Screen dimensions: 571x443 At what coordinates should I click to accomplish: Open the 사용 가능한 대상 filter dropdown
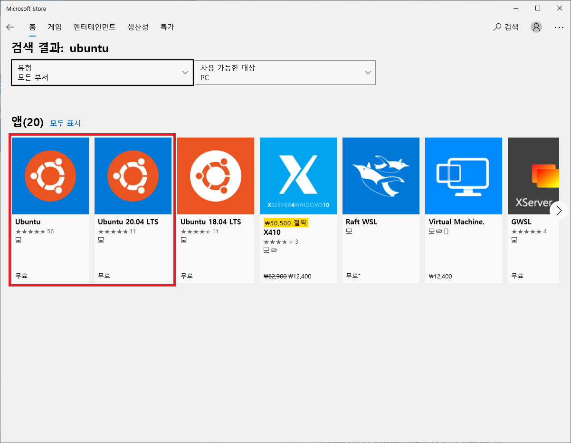[285, 73]
